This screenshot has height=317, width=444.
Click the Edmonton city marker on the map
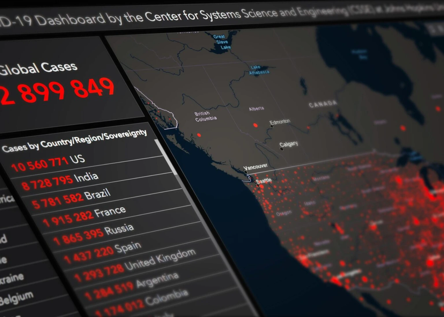[x=271, y=126]
